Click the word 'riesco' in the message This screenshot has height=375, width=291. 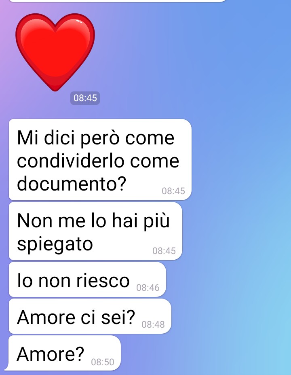point(103,280)
